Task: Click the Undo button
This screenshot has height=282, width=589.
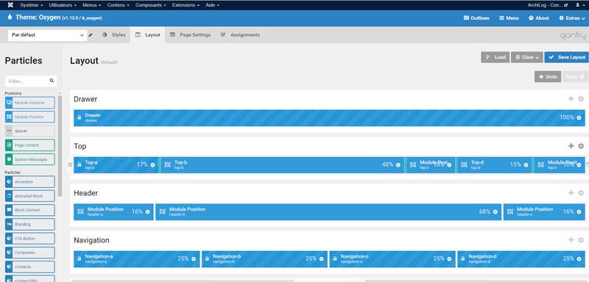Action: pos(548,77)
